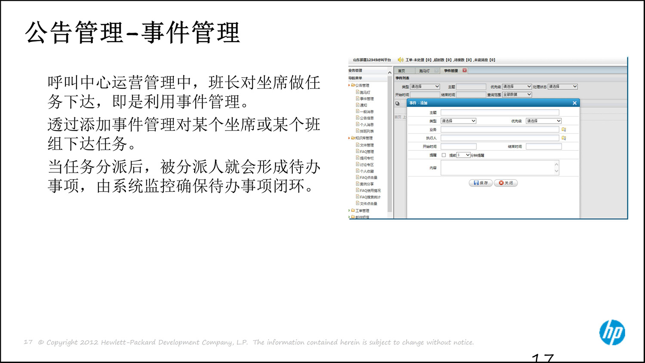Screen dimensions: 645x363
Task: Click the 关闭 close button
Action: (506, 183)
